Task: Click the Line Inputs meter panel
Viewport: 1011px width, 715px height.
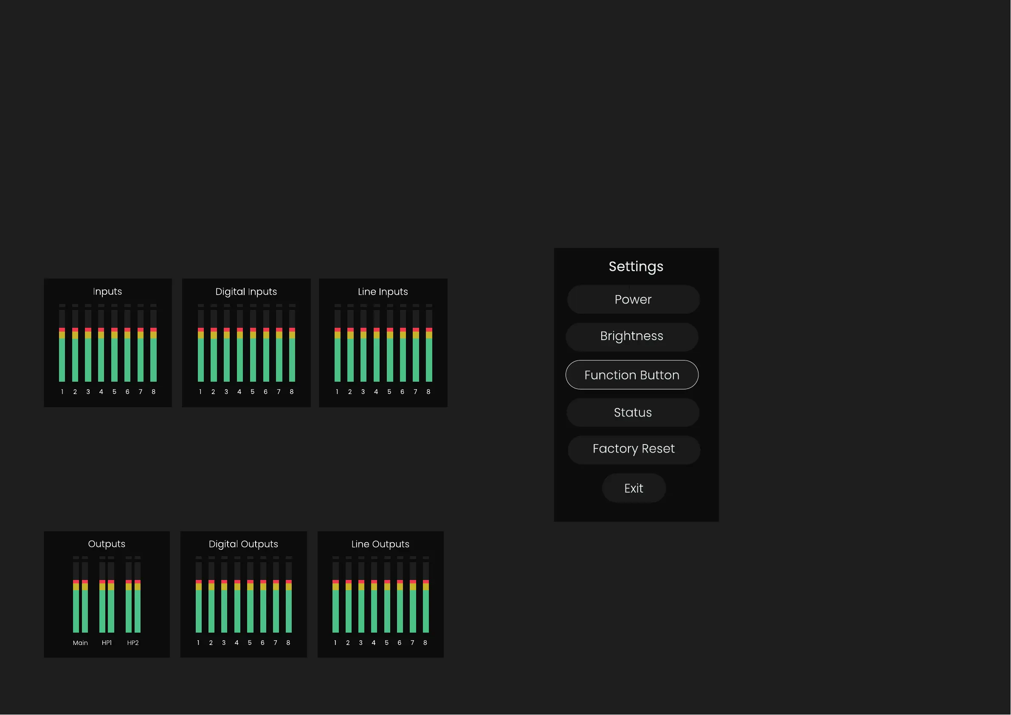Action: pyautogui.click(x=383, y=343)
